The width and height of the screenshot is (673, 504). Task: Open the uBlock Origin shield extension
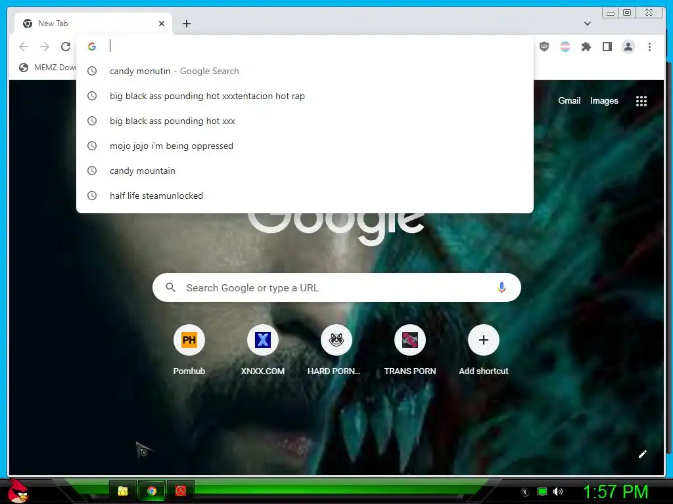click(544, 47)
